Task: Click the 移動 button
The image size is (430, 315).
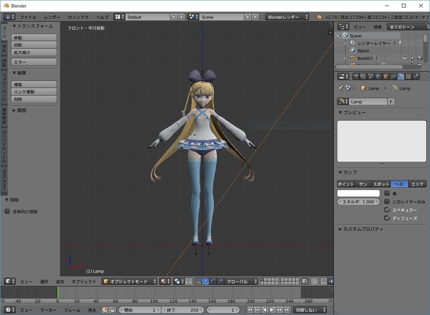Action: pyautogui.click(x=34, y=37)
